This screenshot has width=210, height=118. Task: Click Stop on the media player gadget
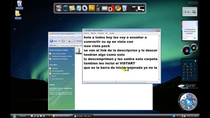coord(188,107)
